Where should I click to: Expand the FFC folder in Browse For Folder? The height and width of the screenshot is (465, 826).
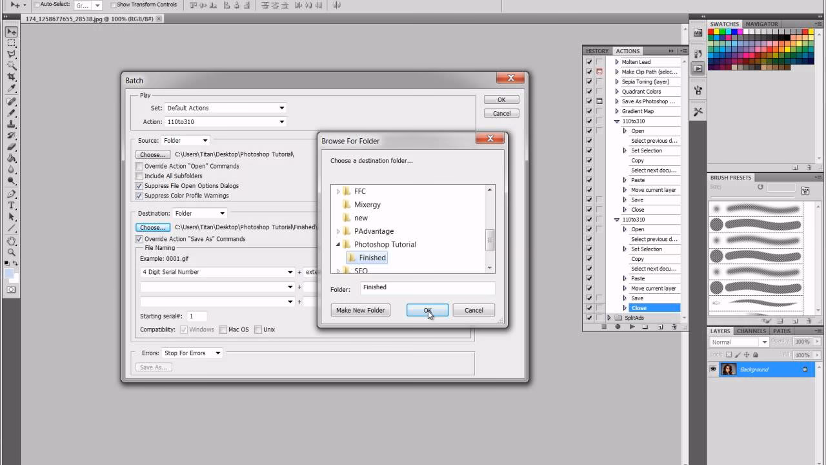[x=337, y=191]
